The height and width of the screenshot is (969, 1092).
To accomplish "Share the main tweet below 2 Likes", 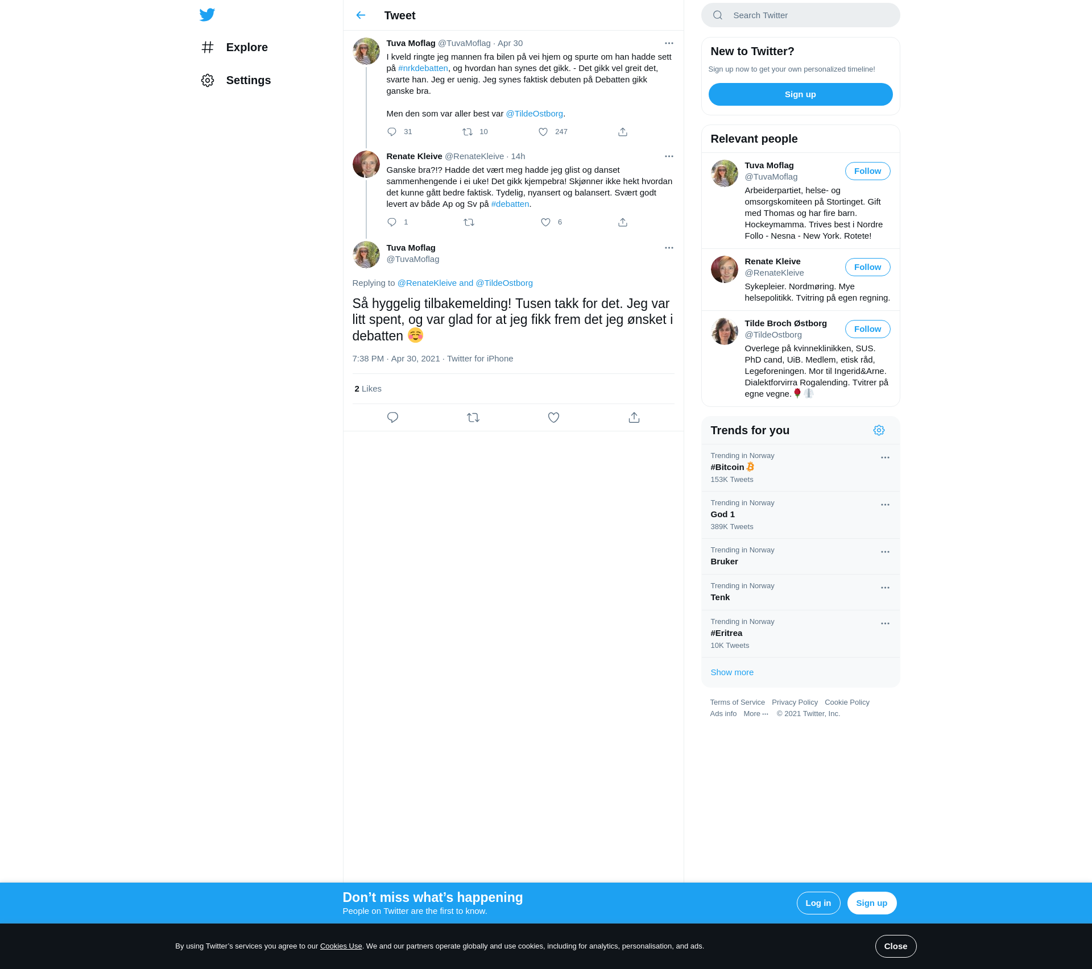I will coord(634,418).
